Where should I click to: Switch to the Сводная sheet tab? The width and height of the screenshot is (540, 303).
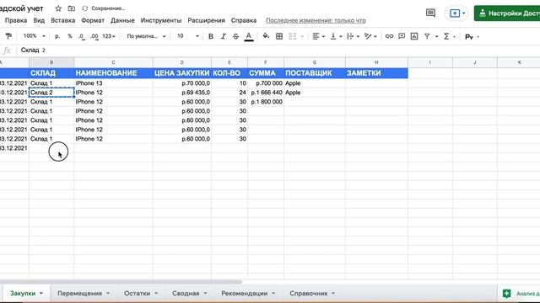pos(186,294)
